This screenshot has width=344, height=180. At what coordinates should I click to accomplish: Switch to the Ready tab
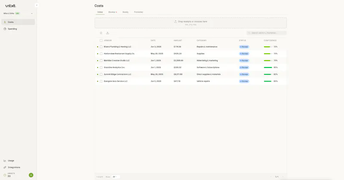click(x=126, y=12)
